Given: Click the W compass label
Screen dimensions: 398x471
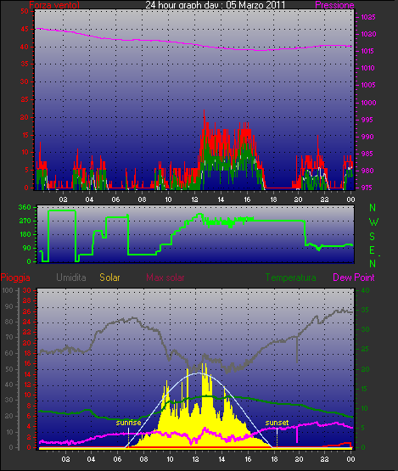Looking at the screenshot, I should tap(373, 222).
